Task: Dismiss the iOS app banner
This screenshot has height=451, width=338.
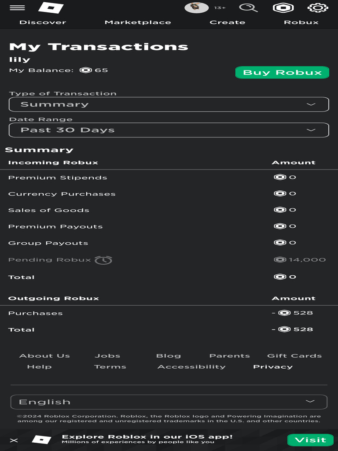Action: pyautogui.click(x=14, y=440)
